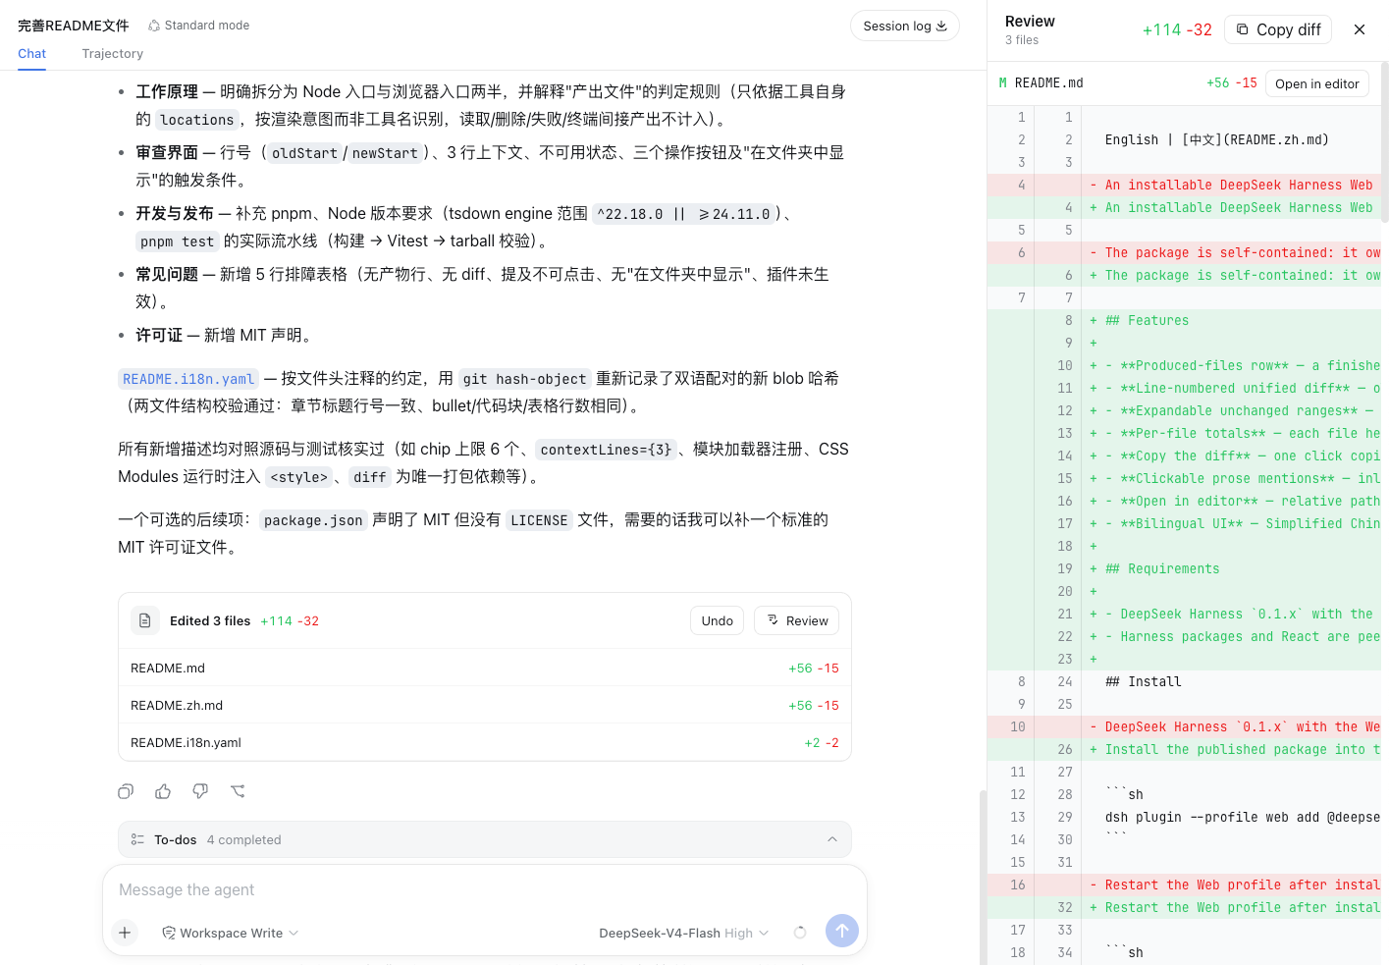1389x965 pixels.
Task: Download the Session log
Action: coord(905,27)
